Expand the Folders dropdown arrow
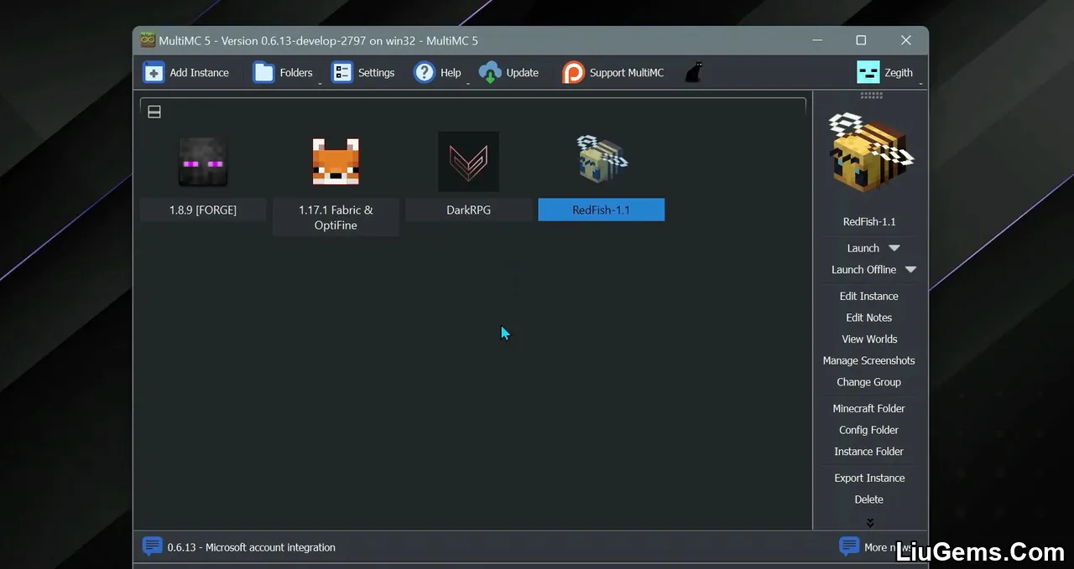Image resolution: width=1074 pixels, height=569 pixels. pyautogui.click(x=320, y=83)
